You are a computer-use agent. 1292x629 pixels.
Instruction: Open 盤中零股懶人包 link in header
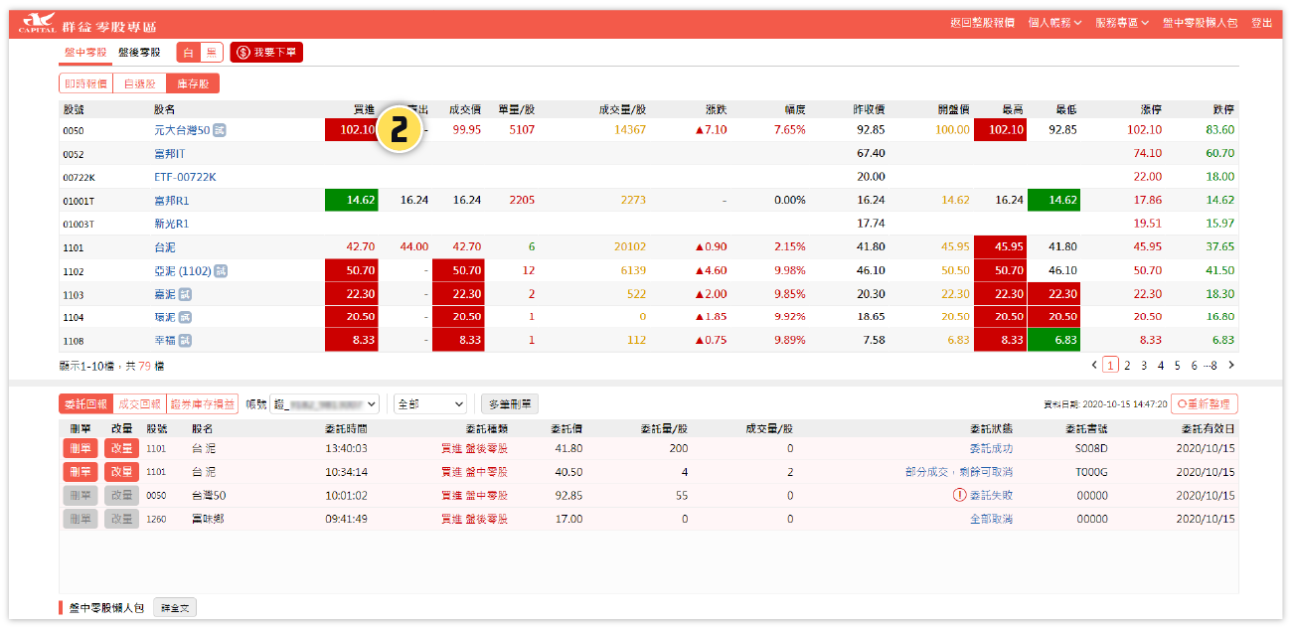1201,22
